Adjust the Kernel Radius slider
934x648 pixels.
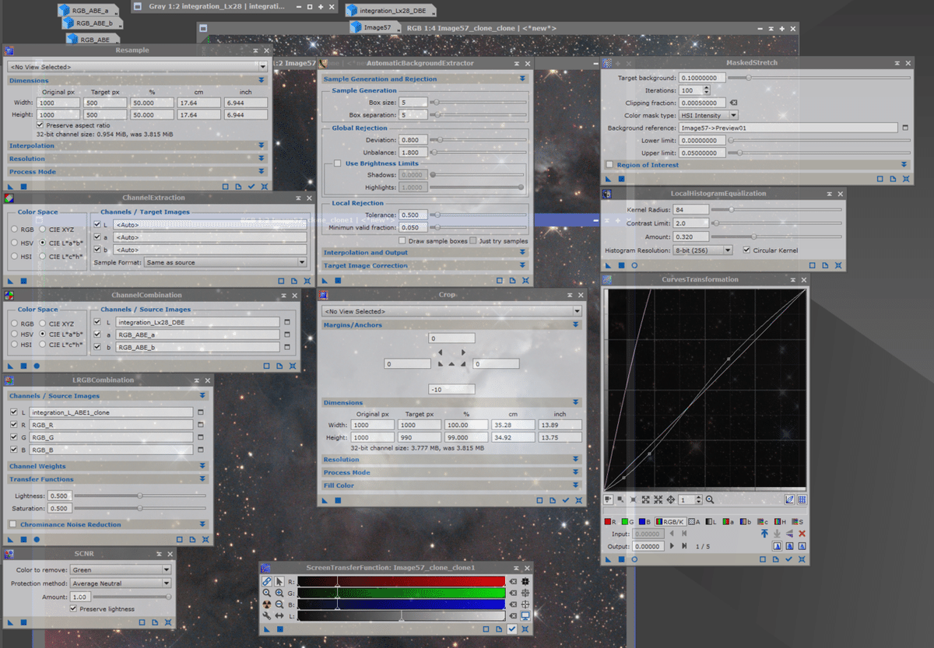777,209
